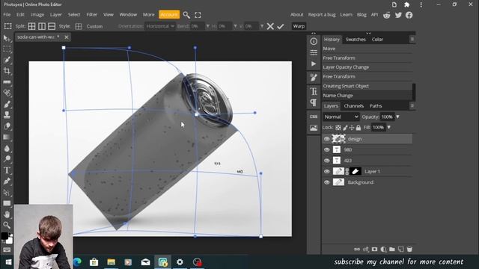Open the Bend value dropdown arrow

tap(208, 26)
